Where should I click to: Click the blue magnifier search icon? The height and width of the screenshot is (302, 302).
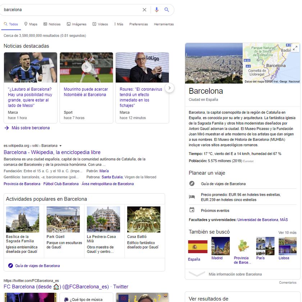pos(166,10)
